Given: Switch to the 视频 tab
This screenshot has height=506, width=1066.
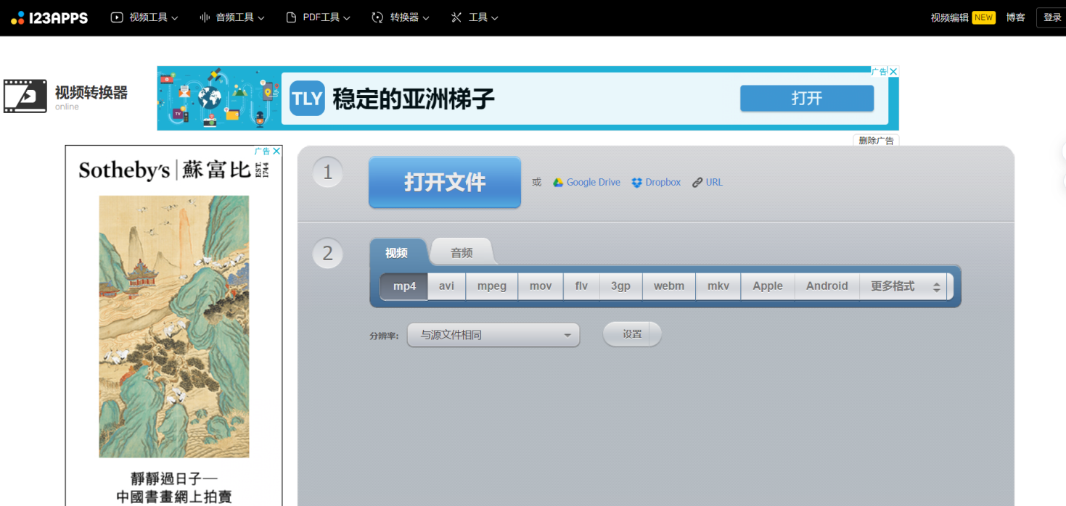Looking at the screenshot, I should [x=397, y=252].
